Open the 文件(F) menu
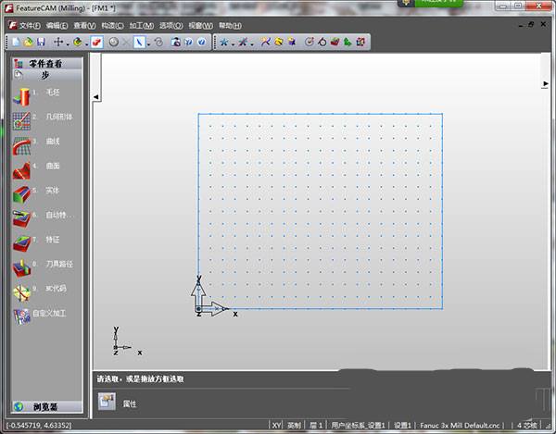 30,25
